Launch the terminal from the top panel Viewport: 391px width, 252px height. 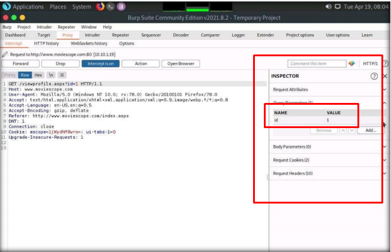pyautogui.click(x=112, y=7)
